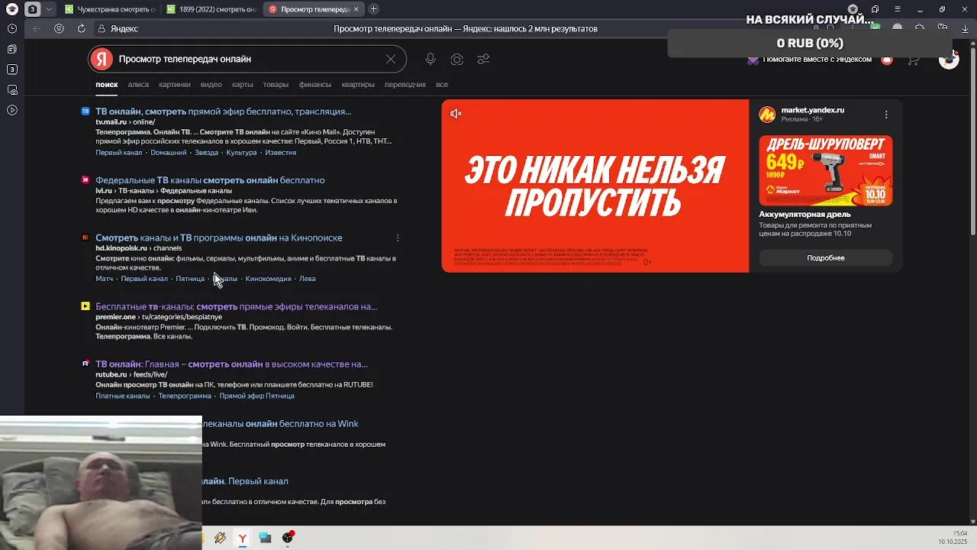Screen dimensions: 977x550
Task: Open Yandex Browser in Windows taskbar
Action: (242, 538)
